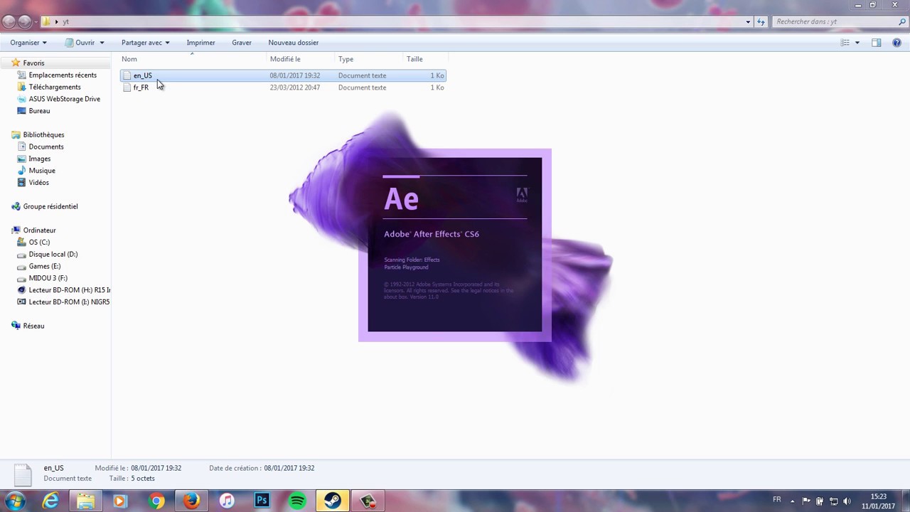
Task: Open the Vidéos library
Action: [x=38, y=183]
